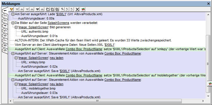Open Find using the magnifier icon
This screenshot has width=212, height=105.
coord(62,9)
